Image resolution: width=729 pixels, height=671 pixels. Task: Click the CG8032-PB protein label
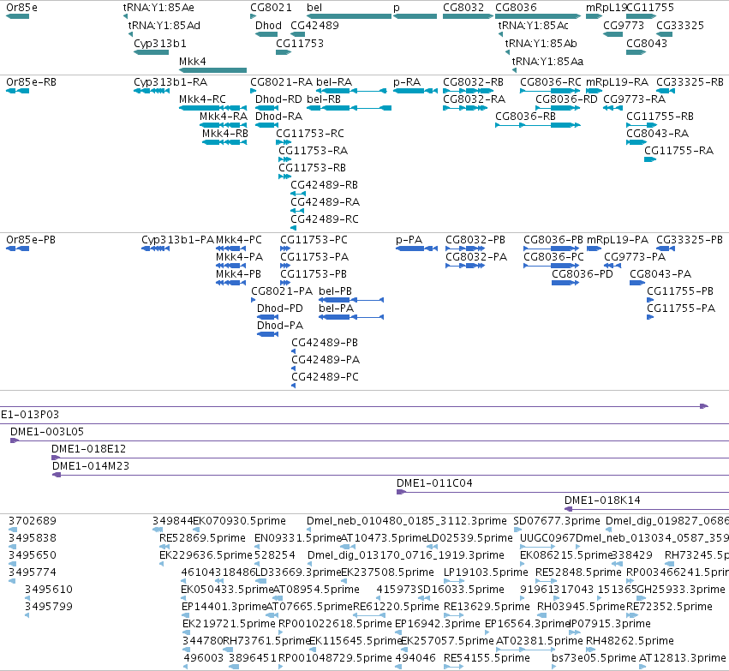pyautogui.click(x=475, y=239)
